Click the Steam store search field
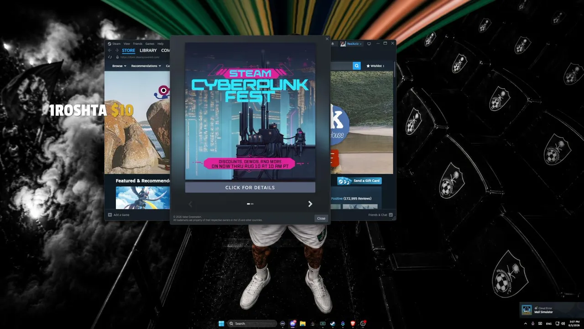Image resolution: width=584 pixels, height=329 pixels. (342, 66)
